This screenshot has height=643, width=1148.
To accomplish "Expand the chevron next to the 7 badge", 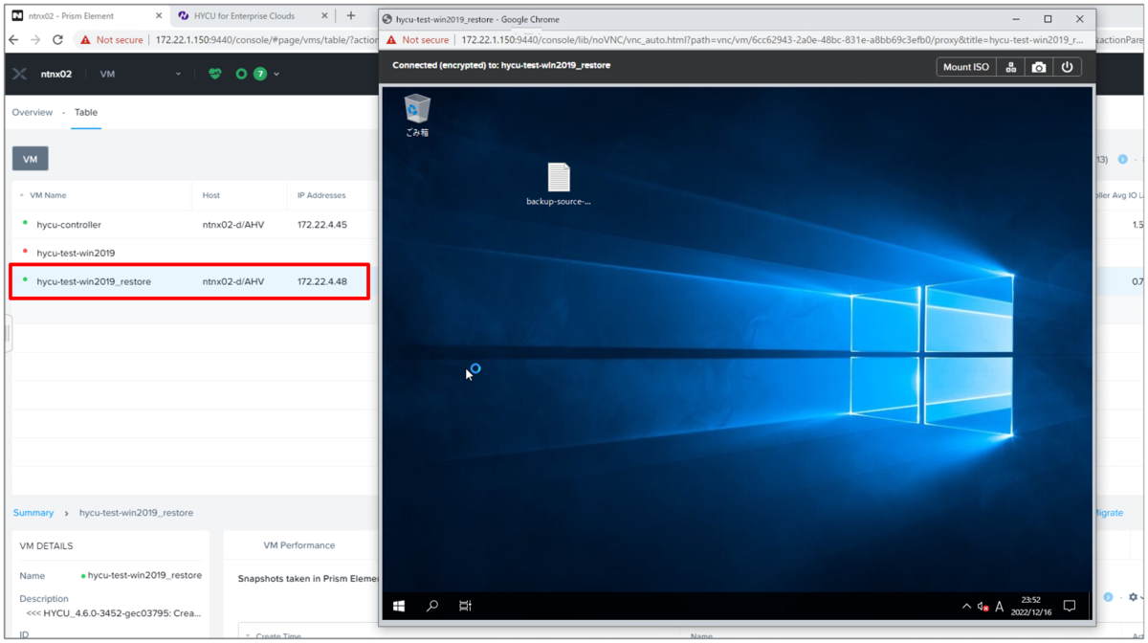I will 276,74.
